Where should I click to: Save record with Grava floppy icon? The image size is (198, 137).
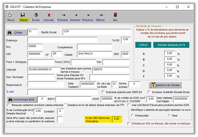pyautogui.click(x=23, y=15)
